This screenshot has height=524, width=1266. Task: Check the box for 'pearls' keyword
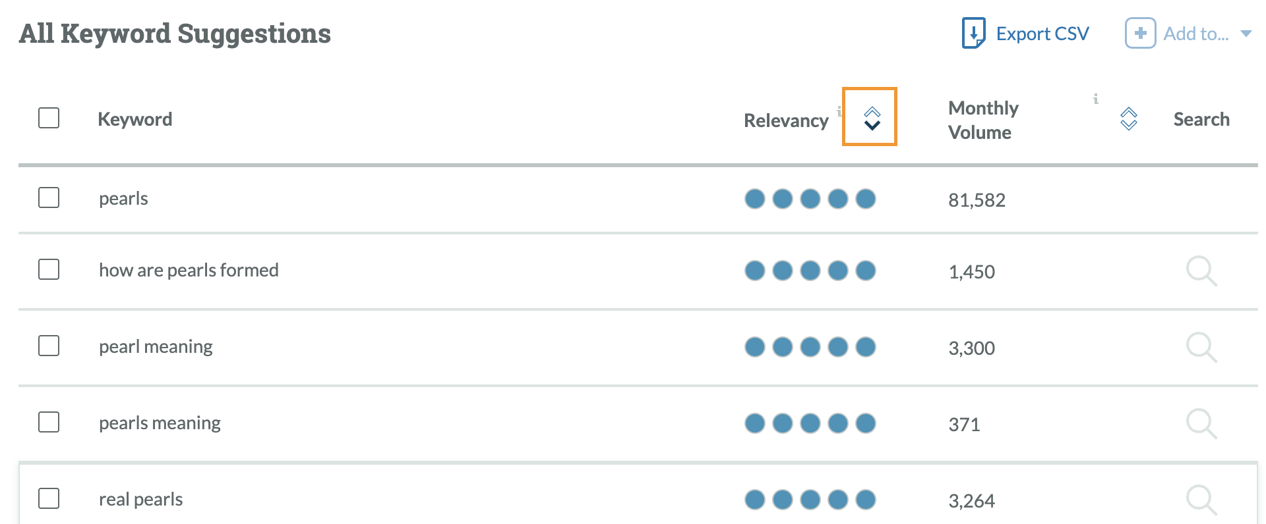click(x=49, y=197)
